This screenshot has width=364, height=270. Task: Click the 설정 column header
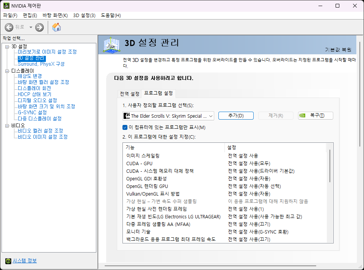(276, 147)
